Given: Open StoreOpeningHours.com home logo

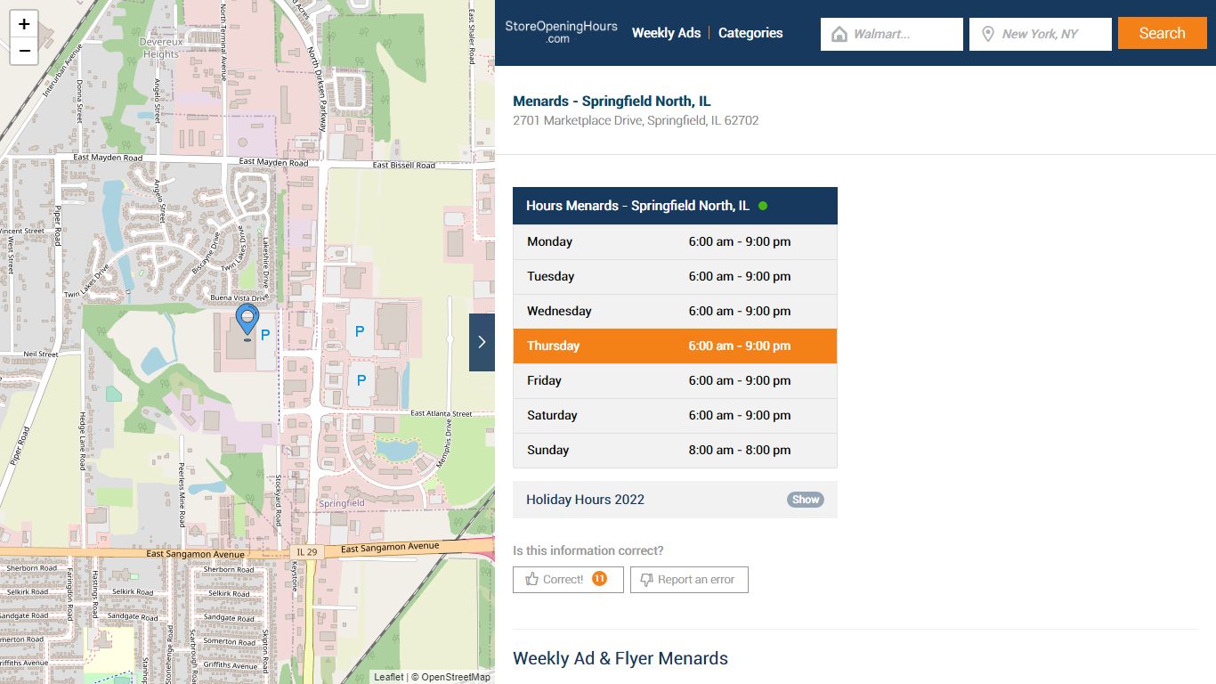Looking at the screenshot, I should (561, 33).
